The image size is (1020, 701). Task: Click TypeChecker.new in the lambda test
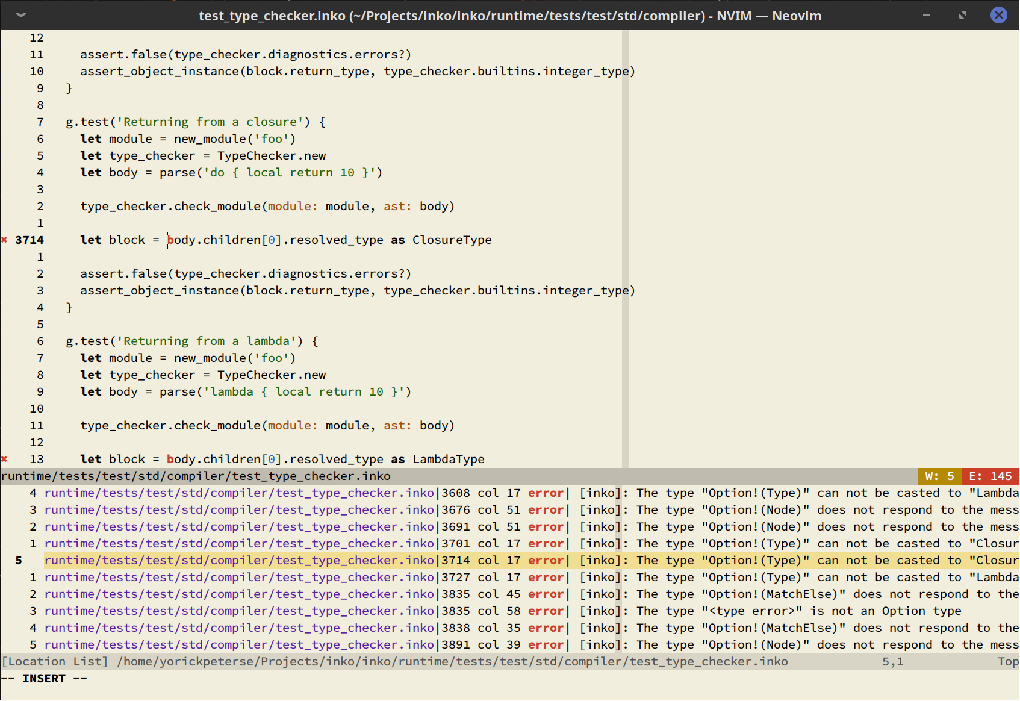[272, 375]
